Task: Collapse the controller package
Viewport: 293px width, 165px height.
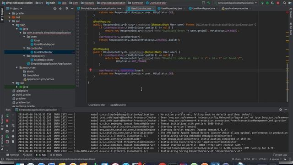Action: [x=24, y=48]
